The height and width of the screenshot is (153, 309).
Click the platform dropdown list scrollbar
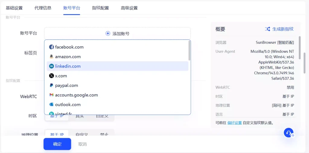tap(189, 51)
